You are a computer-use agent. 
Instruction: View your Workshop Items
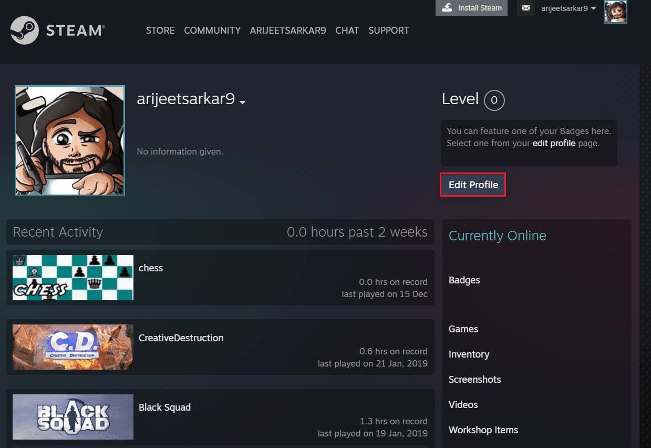(483, 430)
